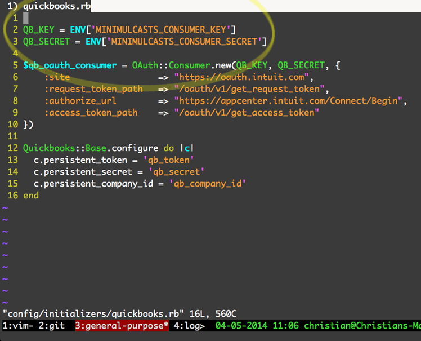Click the 04-05-2014 date in status bar
The width and height of the screenshot is (421, 341).
[x=241, y=326]
